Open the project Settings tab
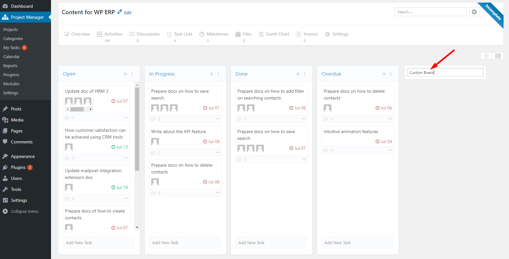This screenshot has height=259, width=509. pos(337,34)
